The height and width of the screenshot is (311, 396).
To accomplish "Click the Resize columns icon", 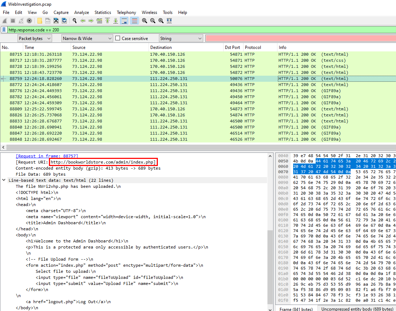I will point(169,21).
